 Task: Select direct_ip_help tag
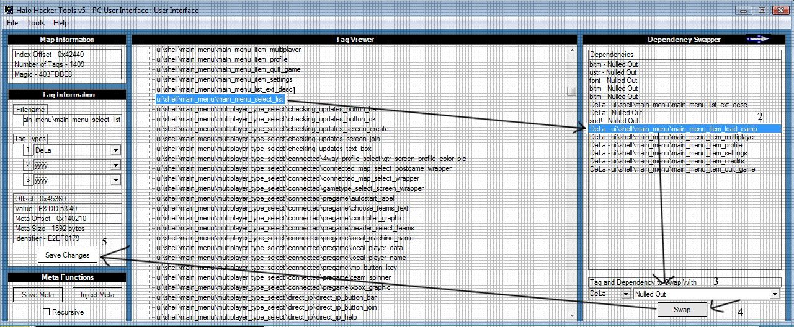pos(256,317)
